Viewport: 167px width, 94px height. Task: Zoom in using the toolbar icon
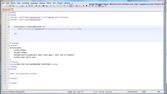pyautogui.click(x=51, y=6)
